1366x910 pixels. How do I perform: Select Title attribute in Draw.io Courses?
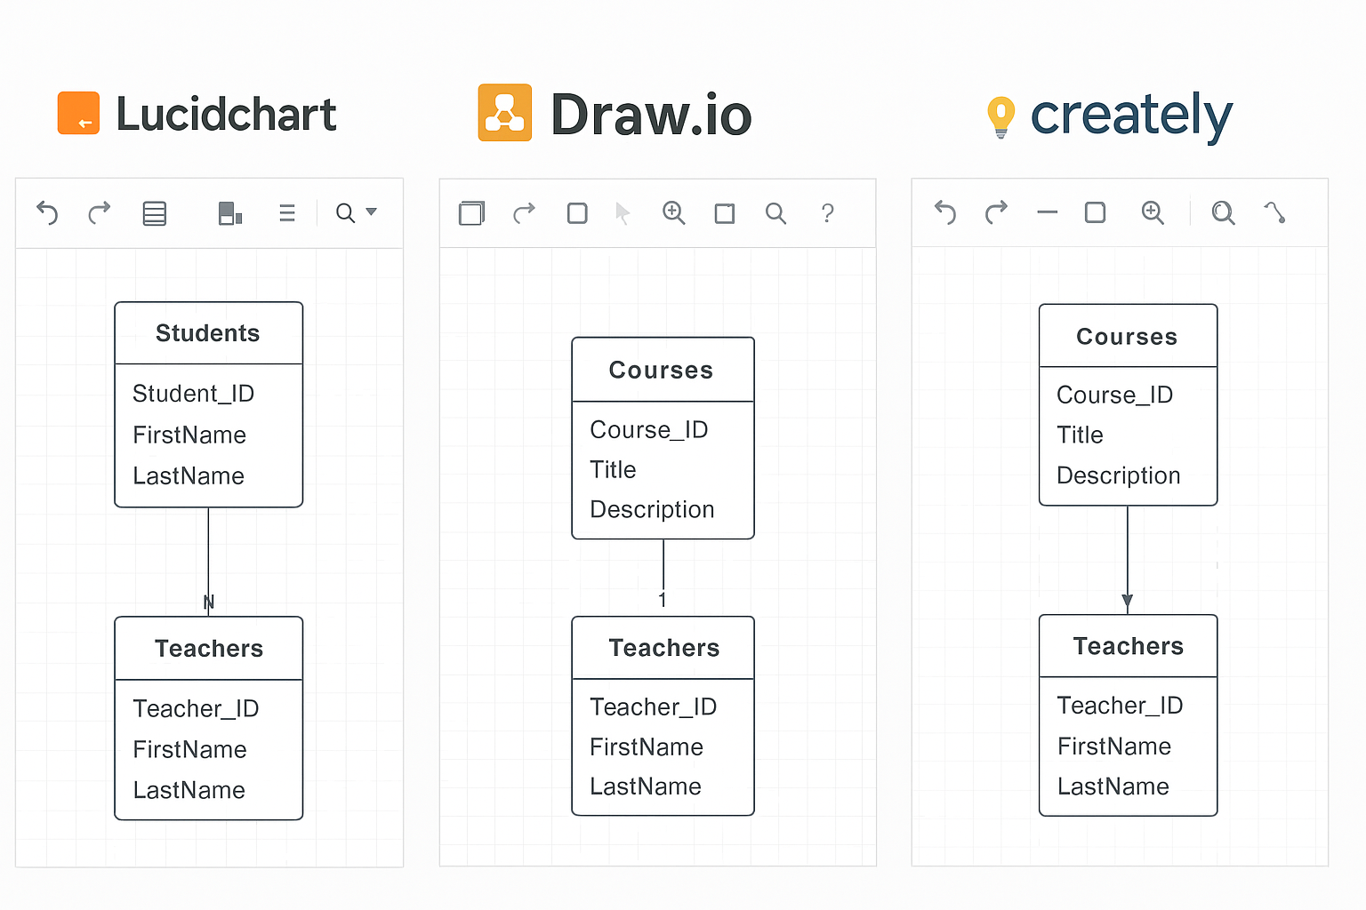(x=613, y=470)
